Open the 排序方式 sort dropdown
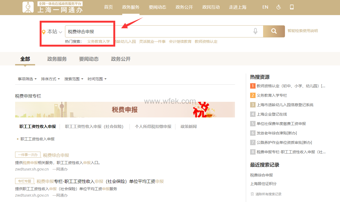This screenshot has height=202, width=340. pos(50,79)
